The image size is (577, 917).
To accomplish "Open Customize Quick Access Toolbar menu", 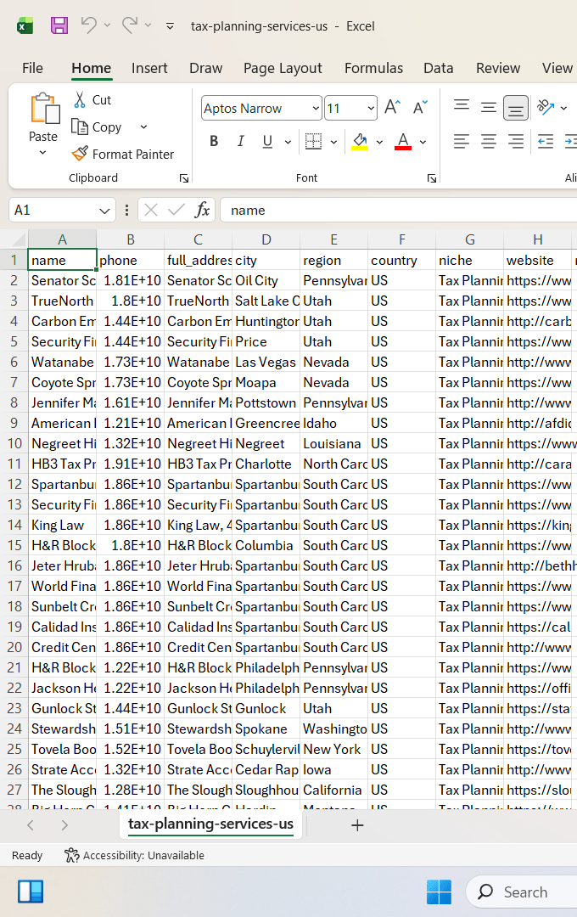I will (x=170, y=25).
